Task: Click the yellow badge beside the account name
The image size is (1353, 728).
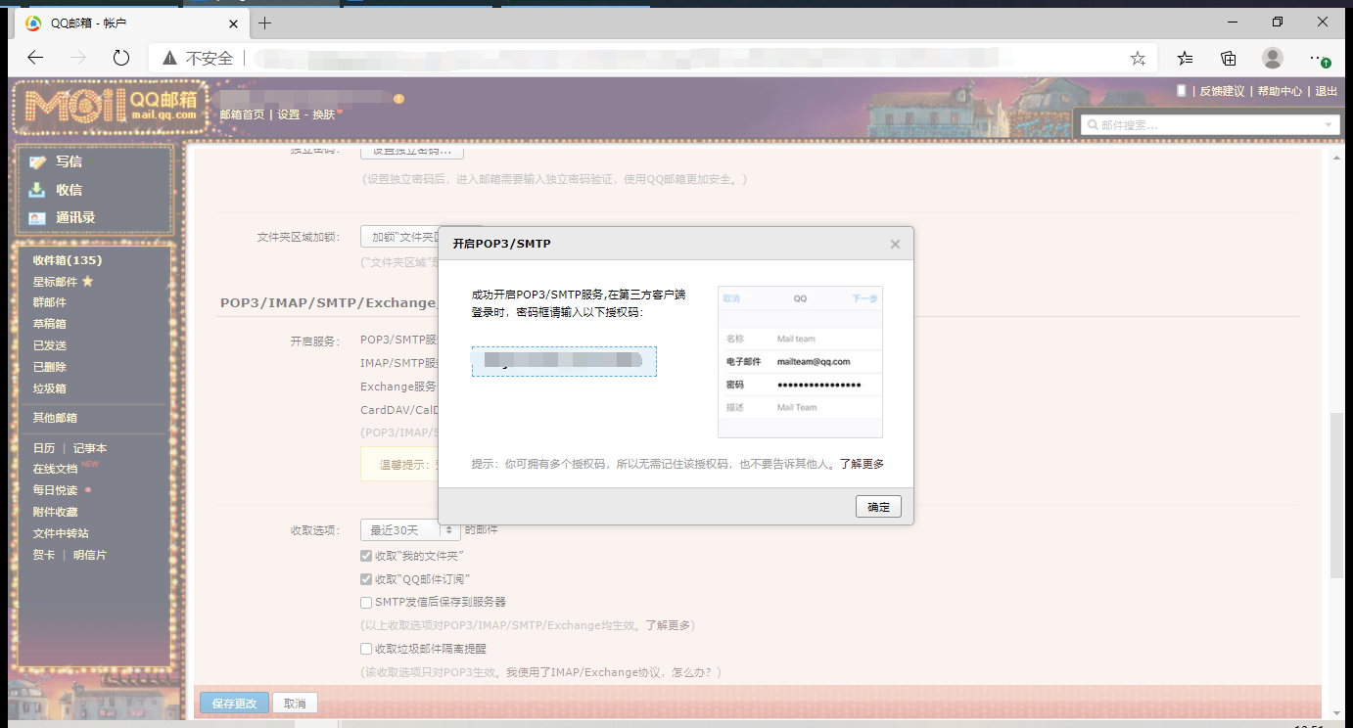Action: 398,98
